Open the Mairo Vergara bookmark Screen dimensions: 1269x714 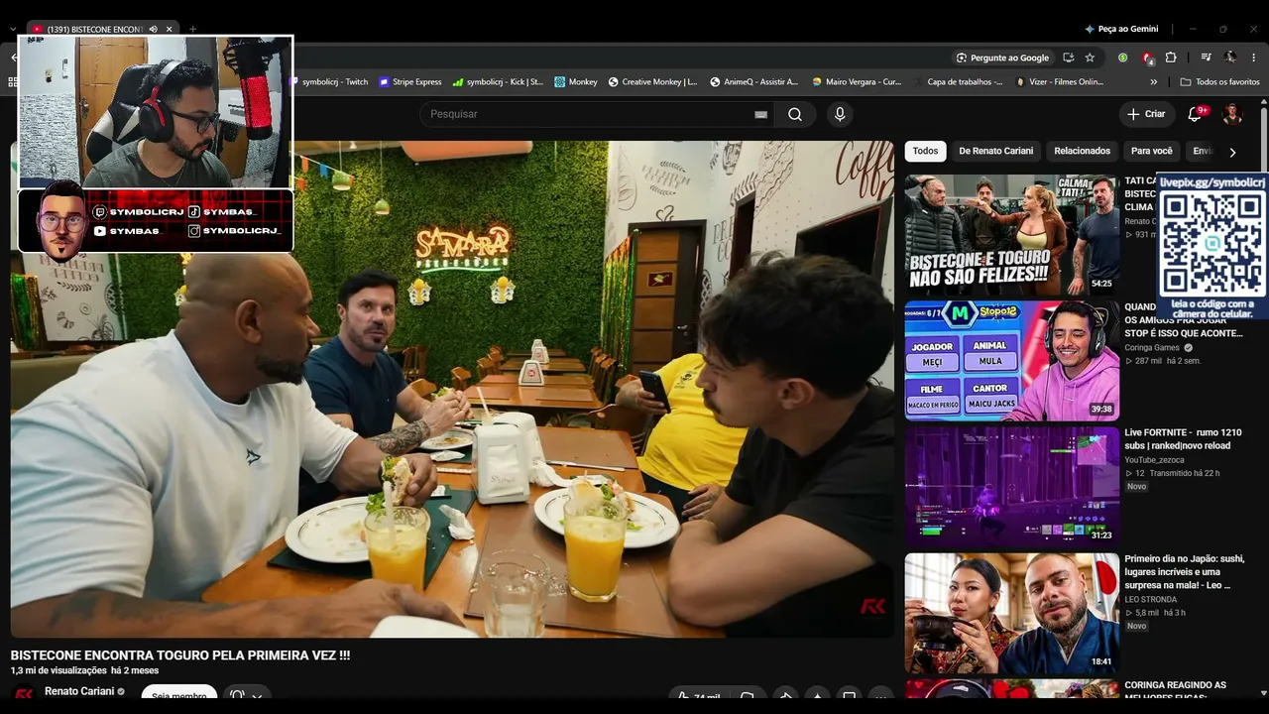pos(857,82)
